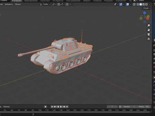Click the negative Z axis gizmo circle
Viewport: 155px width, 116px height.
tap(145, 22)
